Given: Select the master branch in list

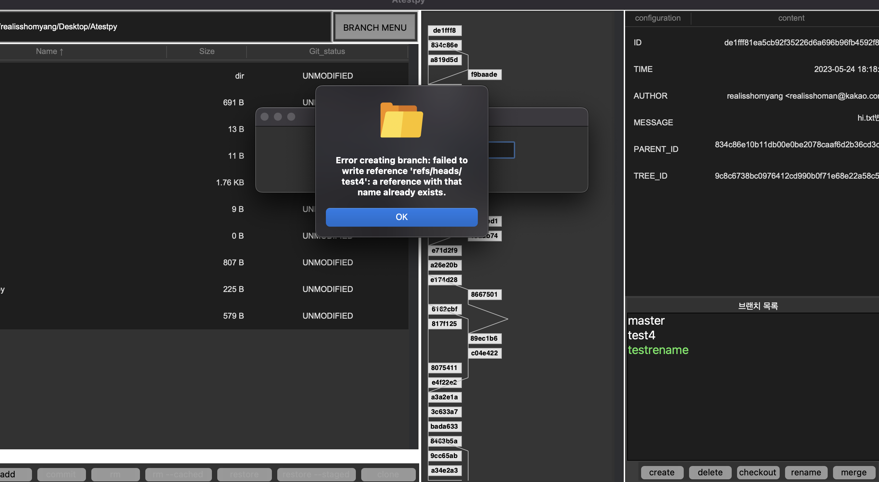Looking at the screenshot, I should (646, 321).
